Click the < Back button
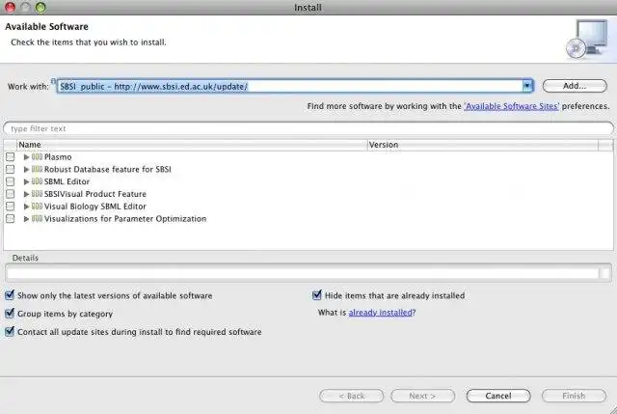Viewport: 617px width, 414px height. click(x=351, y=396)
